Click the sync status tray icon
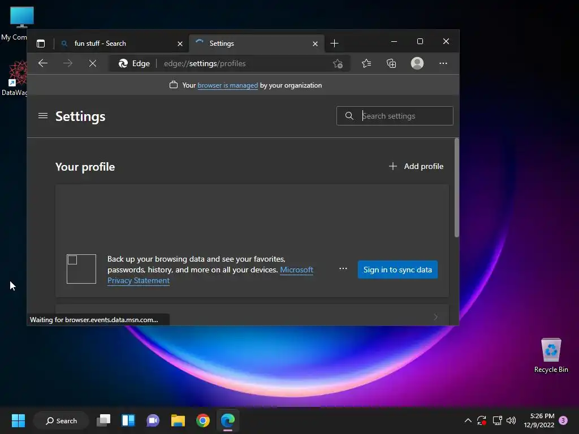Image resolution: width=579 pixels, height=434 pixels. coord(482,420)
